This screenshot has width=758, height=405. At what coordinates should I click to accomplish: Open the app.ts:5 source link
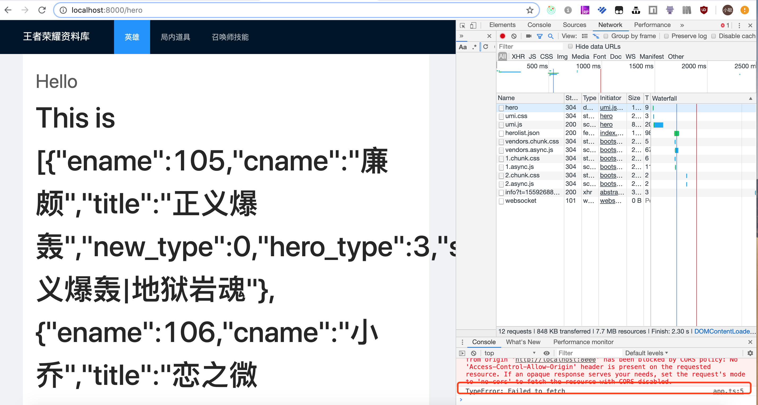click(728, 391)
